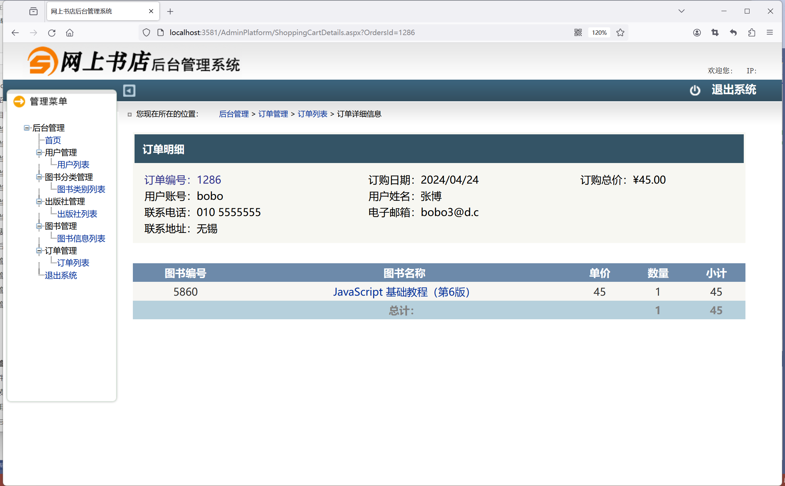
Task: Collapse the 后台管理 tree node
Action: click(26, 128)
